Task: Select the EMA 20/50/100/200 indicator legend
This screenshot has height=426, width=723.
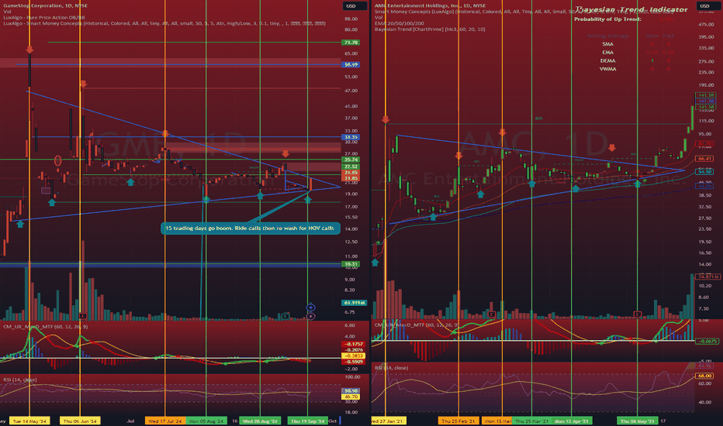Action: (x=400, y=23)
